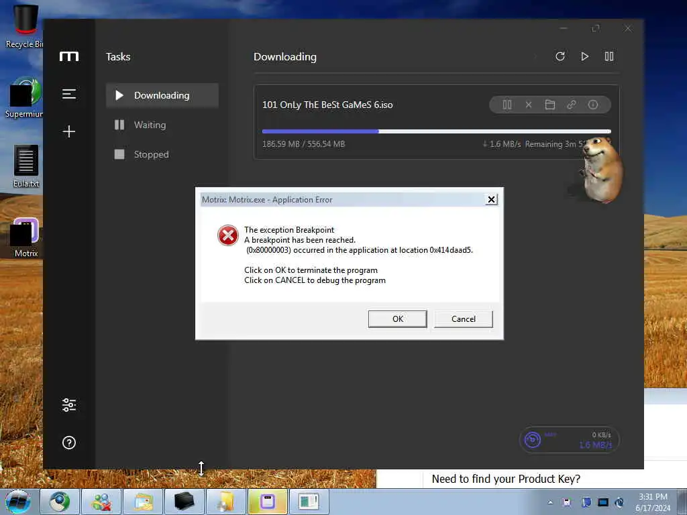
Task: Click the 186.59 MB / 556.54 MB size text
Action: pyautogui.click(x=303, y=144)
